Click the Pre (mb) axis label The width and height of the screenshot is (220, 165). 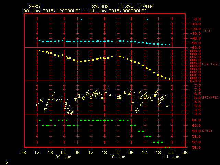(x=210, y=64)
